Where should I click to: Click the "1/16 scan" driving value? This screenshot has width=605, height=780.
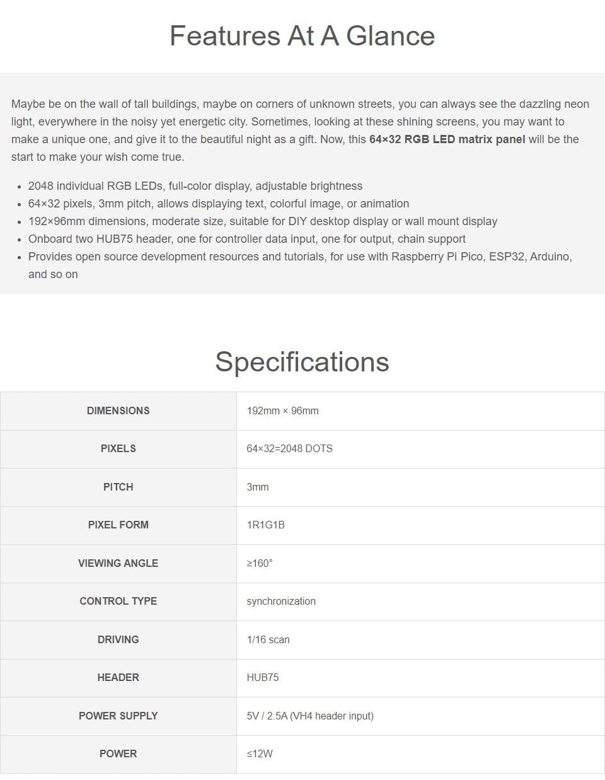pos(268,639)
